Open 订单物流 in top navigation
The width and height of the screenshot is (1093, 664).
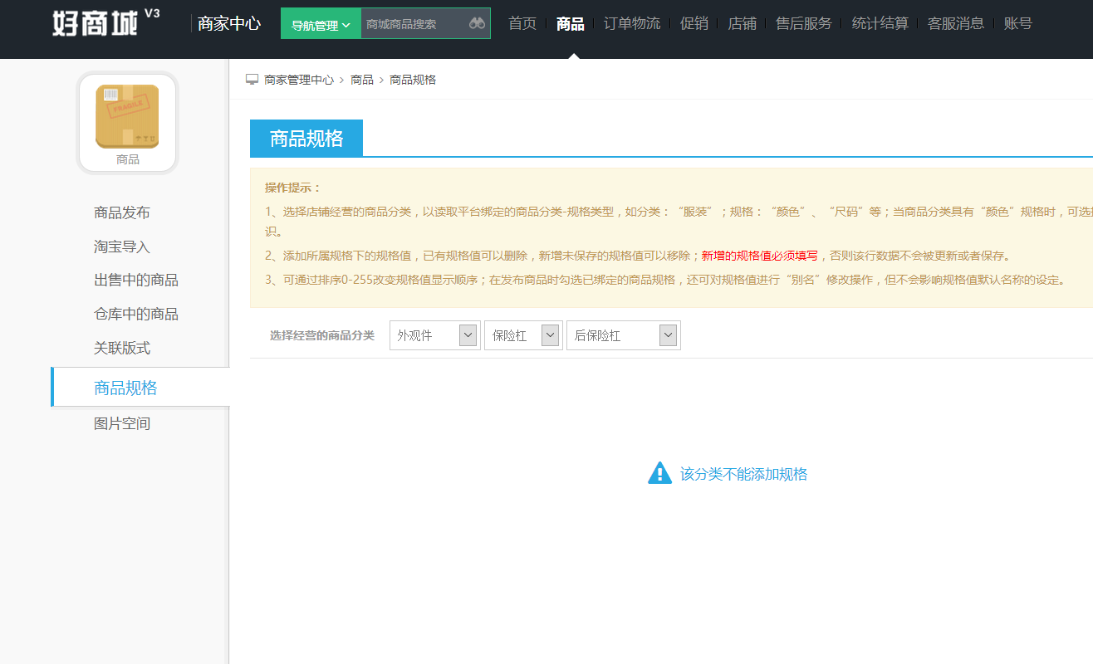632,23
